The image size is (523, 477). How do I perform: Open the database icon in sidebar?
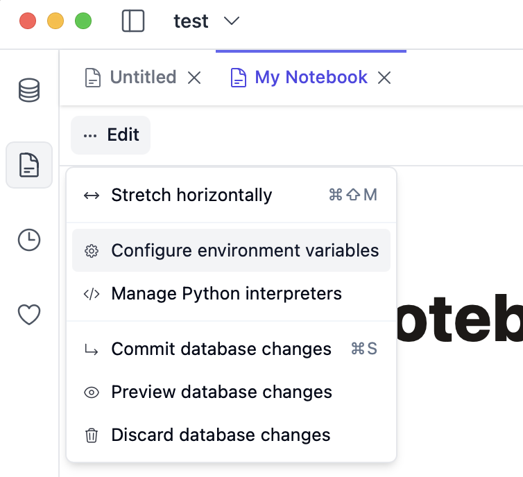click(x=29, y=91)
